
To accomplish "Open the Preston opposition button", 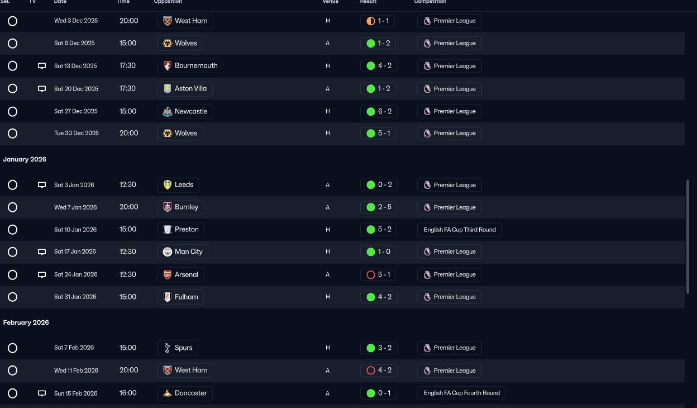I will point(181,230).
